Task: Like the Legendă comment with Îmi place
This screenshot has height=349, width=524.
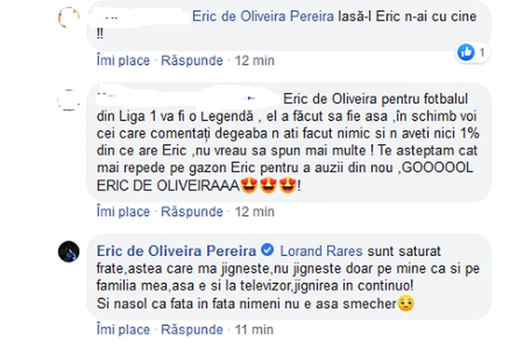Action: [x=123, y=212]
